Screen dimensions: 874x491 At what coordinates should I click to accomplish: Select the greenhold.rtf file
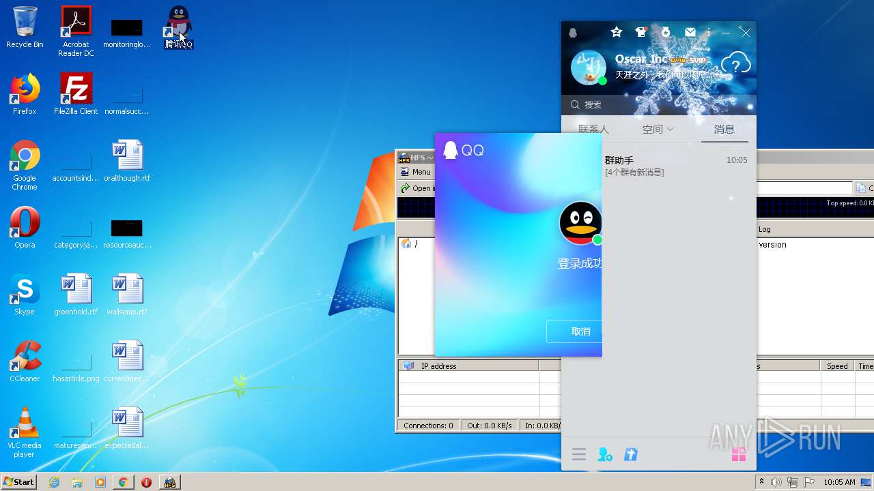76,295
